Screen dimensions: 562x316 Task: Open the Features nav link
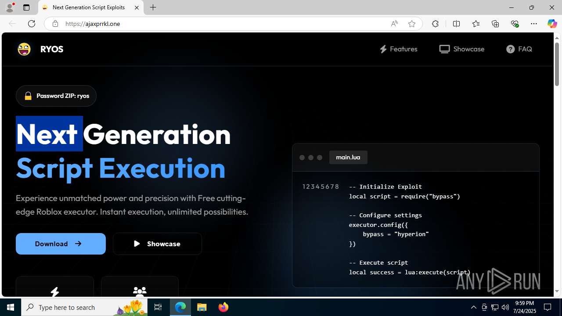coord(398,49)
